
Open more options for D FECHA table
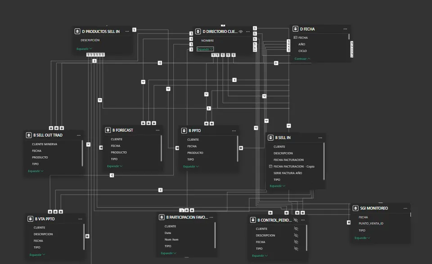point(345,29)
